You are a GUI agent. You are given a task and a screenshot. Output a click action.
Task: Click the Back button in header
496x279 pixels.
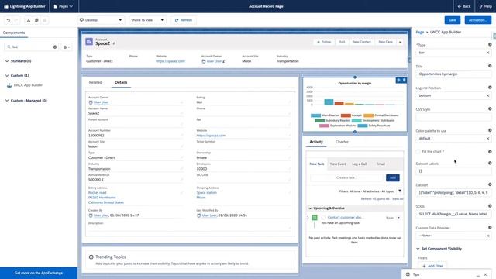coord(464,6)
